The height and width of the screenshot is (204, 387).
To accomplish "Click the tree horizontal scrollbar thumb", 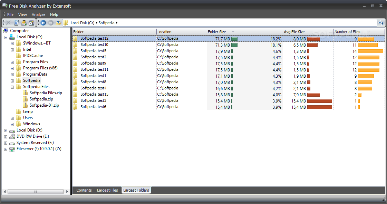I will click(x=35, y=192).
